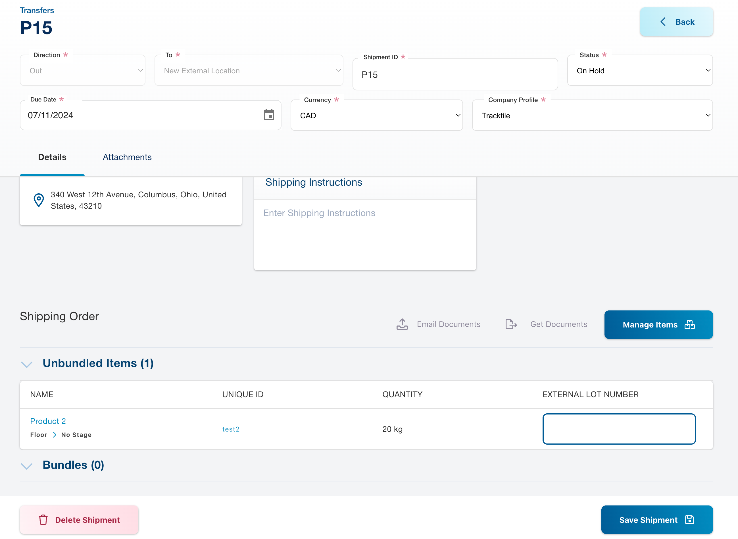Open the test2 unique ID link
738x539 pixels.
click(231, 429)
